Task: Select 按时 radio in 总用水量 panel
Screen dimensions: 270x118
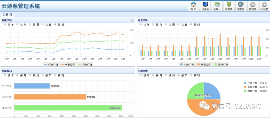Action: tap(191, 75)
